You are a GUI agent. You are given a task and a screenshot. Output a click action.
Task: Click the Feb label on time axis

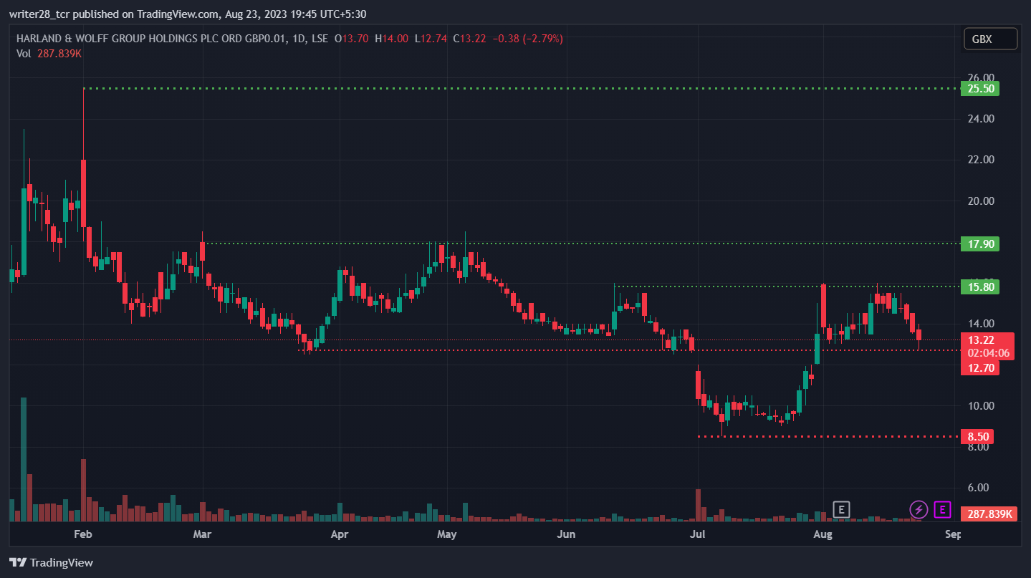click(84, 534)
